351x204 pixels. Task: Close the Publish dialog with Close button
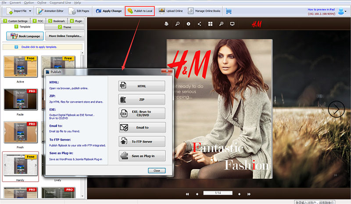157,171
